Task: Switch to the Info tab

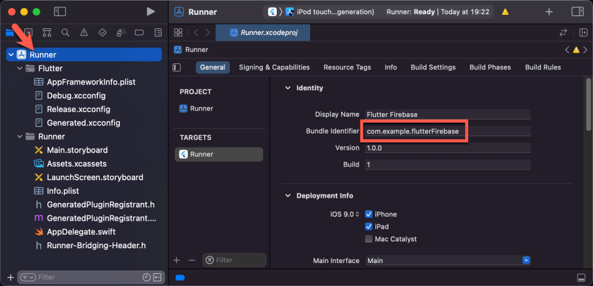Action: [x=391, y=67]
